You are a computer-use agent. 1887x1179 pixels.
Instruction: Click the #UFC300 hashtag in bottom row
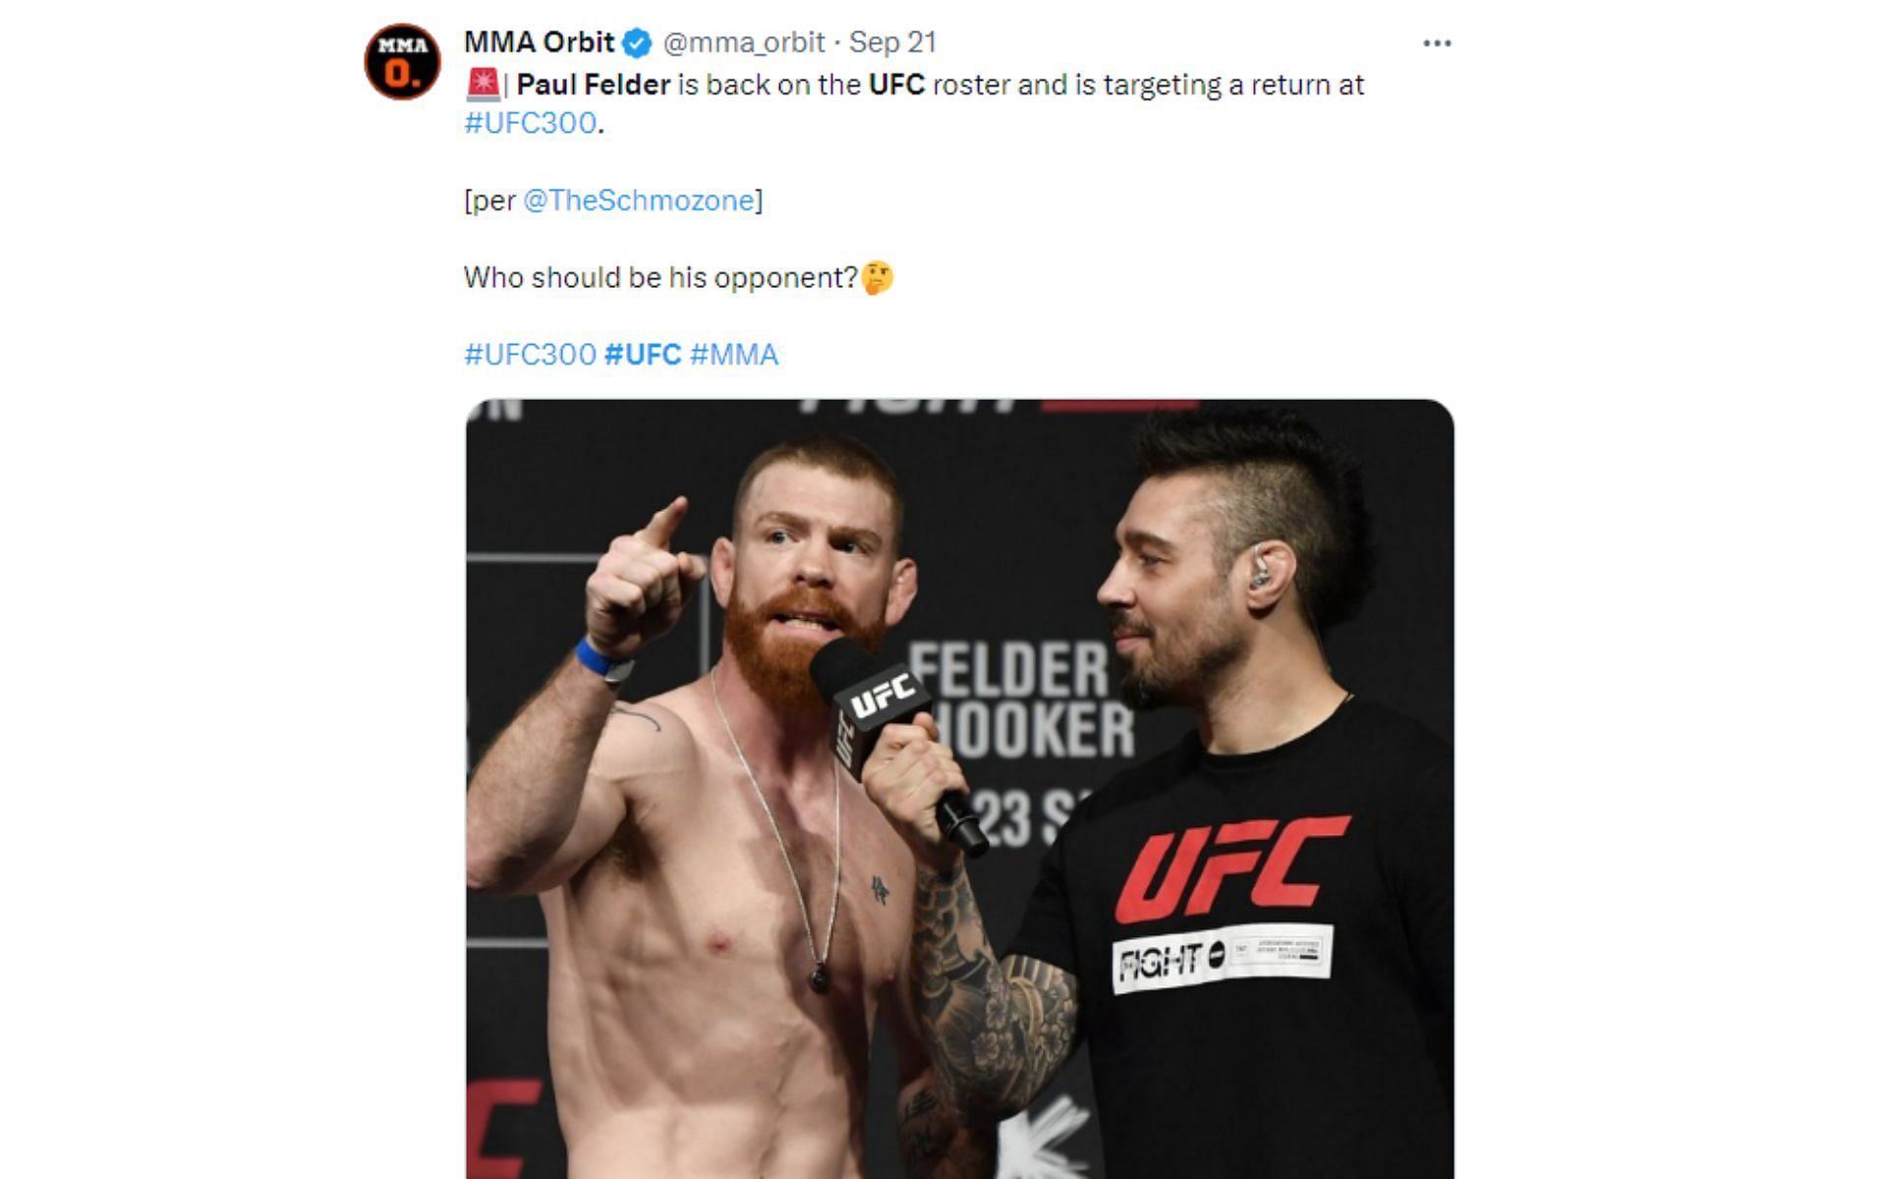531,355
